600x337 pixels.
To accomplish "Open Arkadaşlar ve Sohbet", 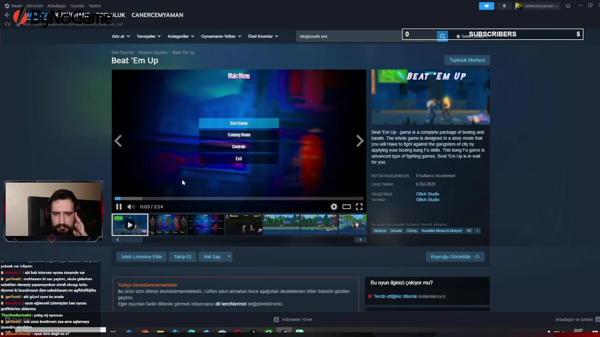I will click(574, 320).
